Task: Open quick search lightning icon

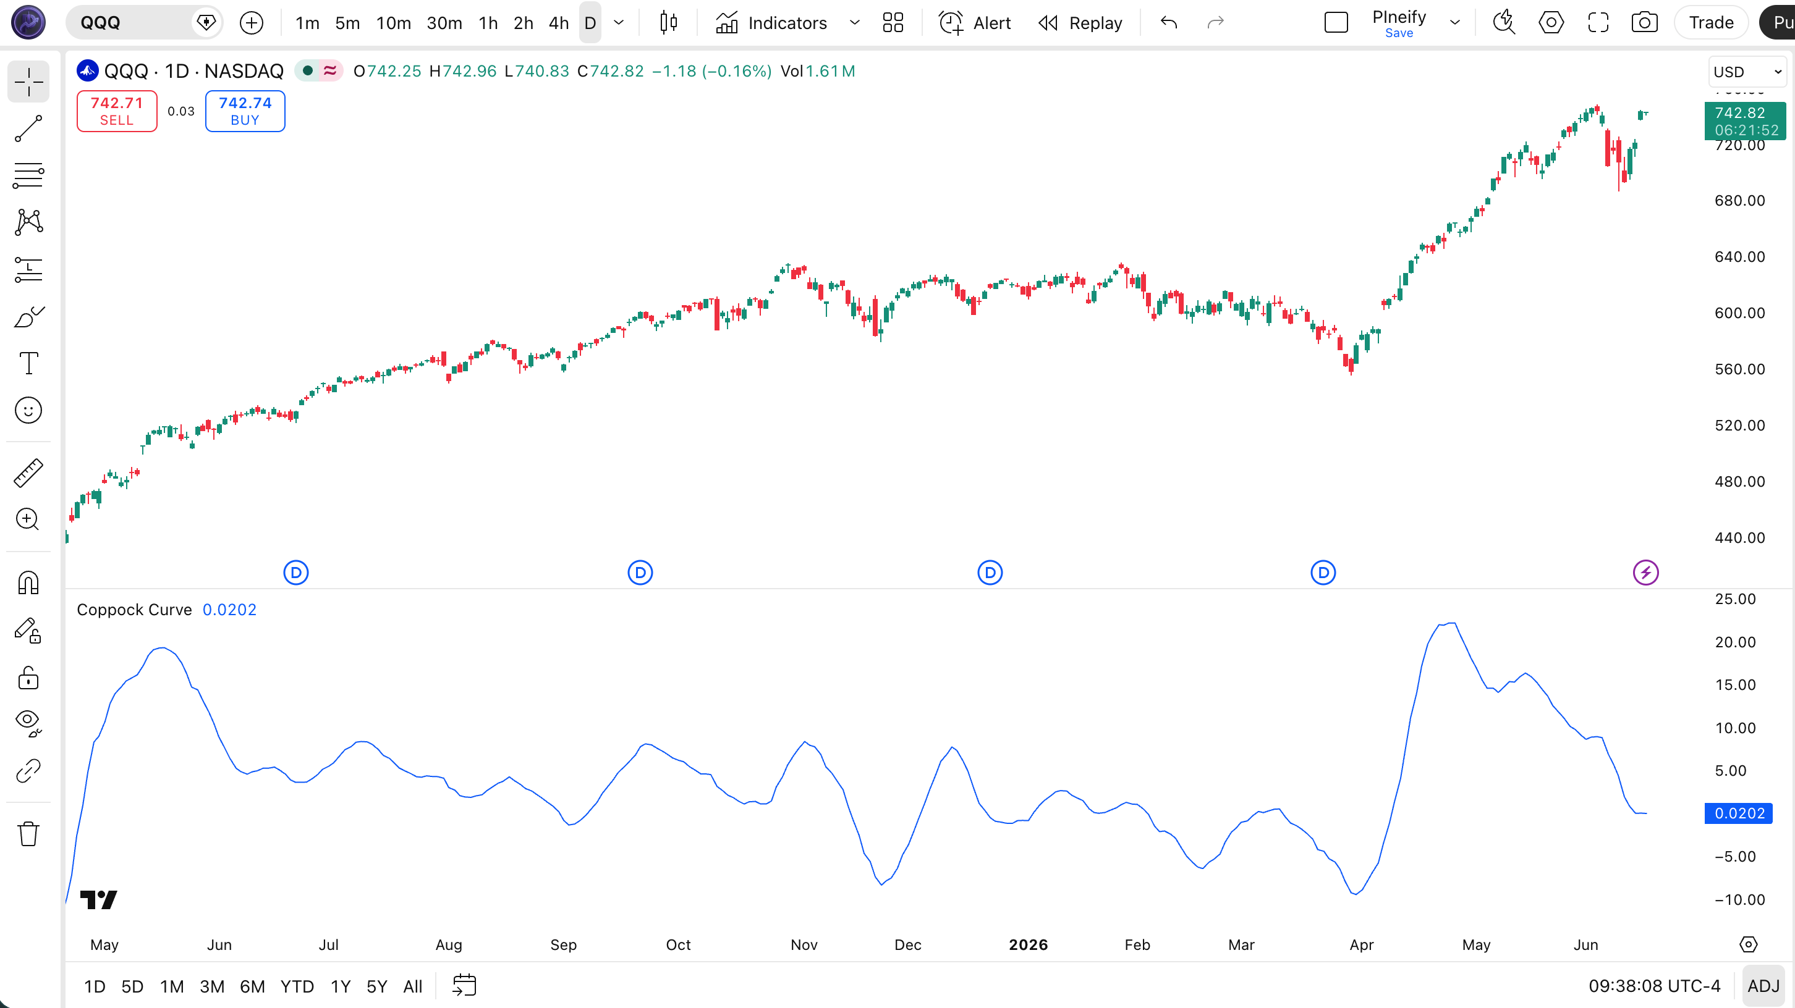Action: click(x=1504, y=23)
